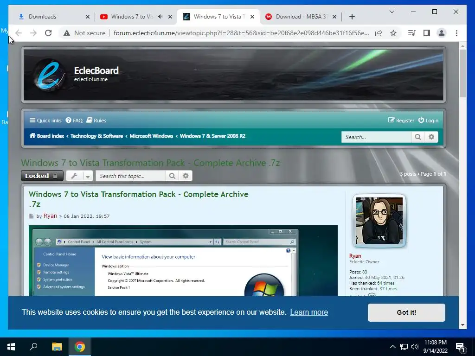This screenshot has height=356, width=475.
Task: Open File Explorer from the taskbar
Action: click(x=57, y=347)
